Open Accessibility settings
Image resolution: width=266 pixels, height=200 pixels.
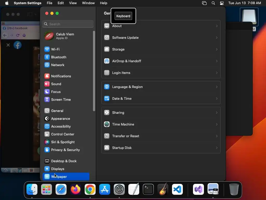pos(66,127)
